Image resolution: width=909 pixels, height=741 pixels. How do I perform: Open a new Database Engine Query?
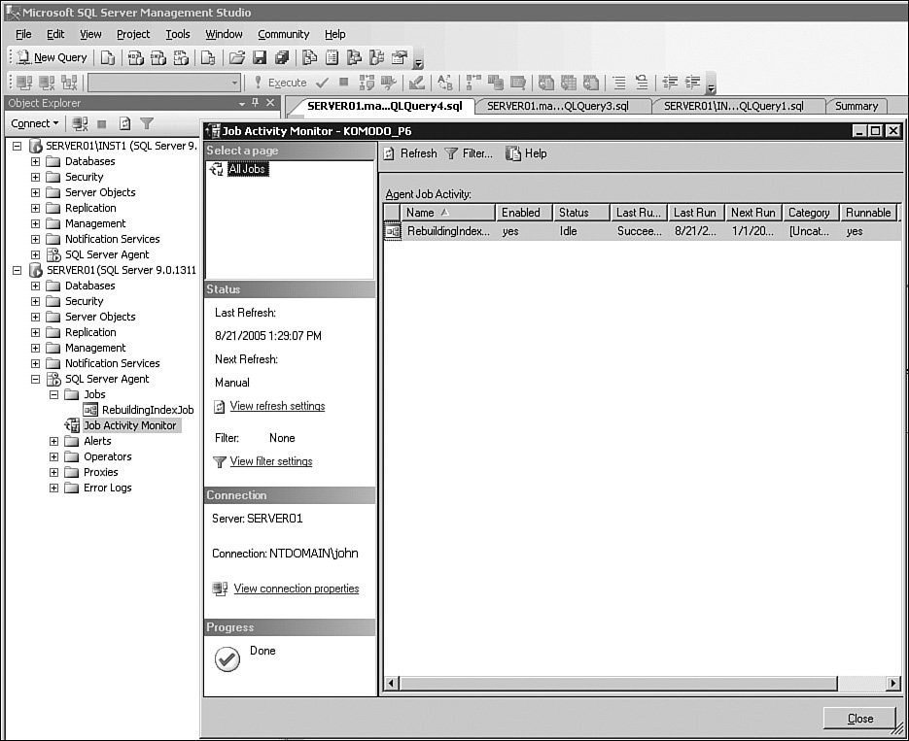[107, 57]
